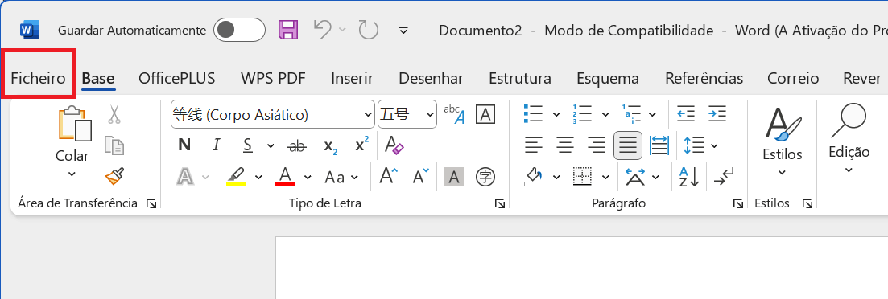Apply bulleted list

(x=534, y=114)
